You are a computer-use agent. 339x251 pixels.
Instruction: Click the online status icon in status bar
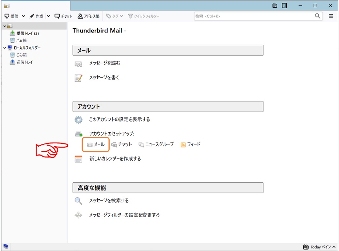coord(6,246)
